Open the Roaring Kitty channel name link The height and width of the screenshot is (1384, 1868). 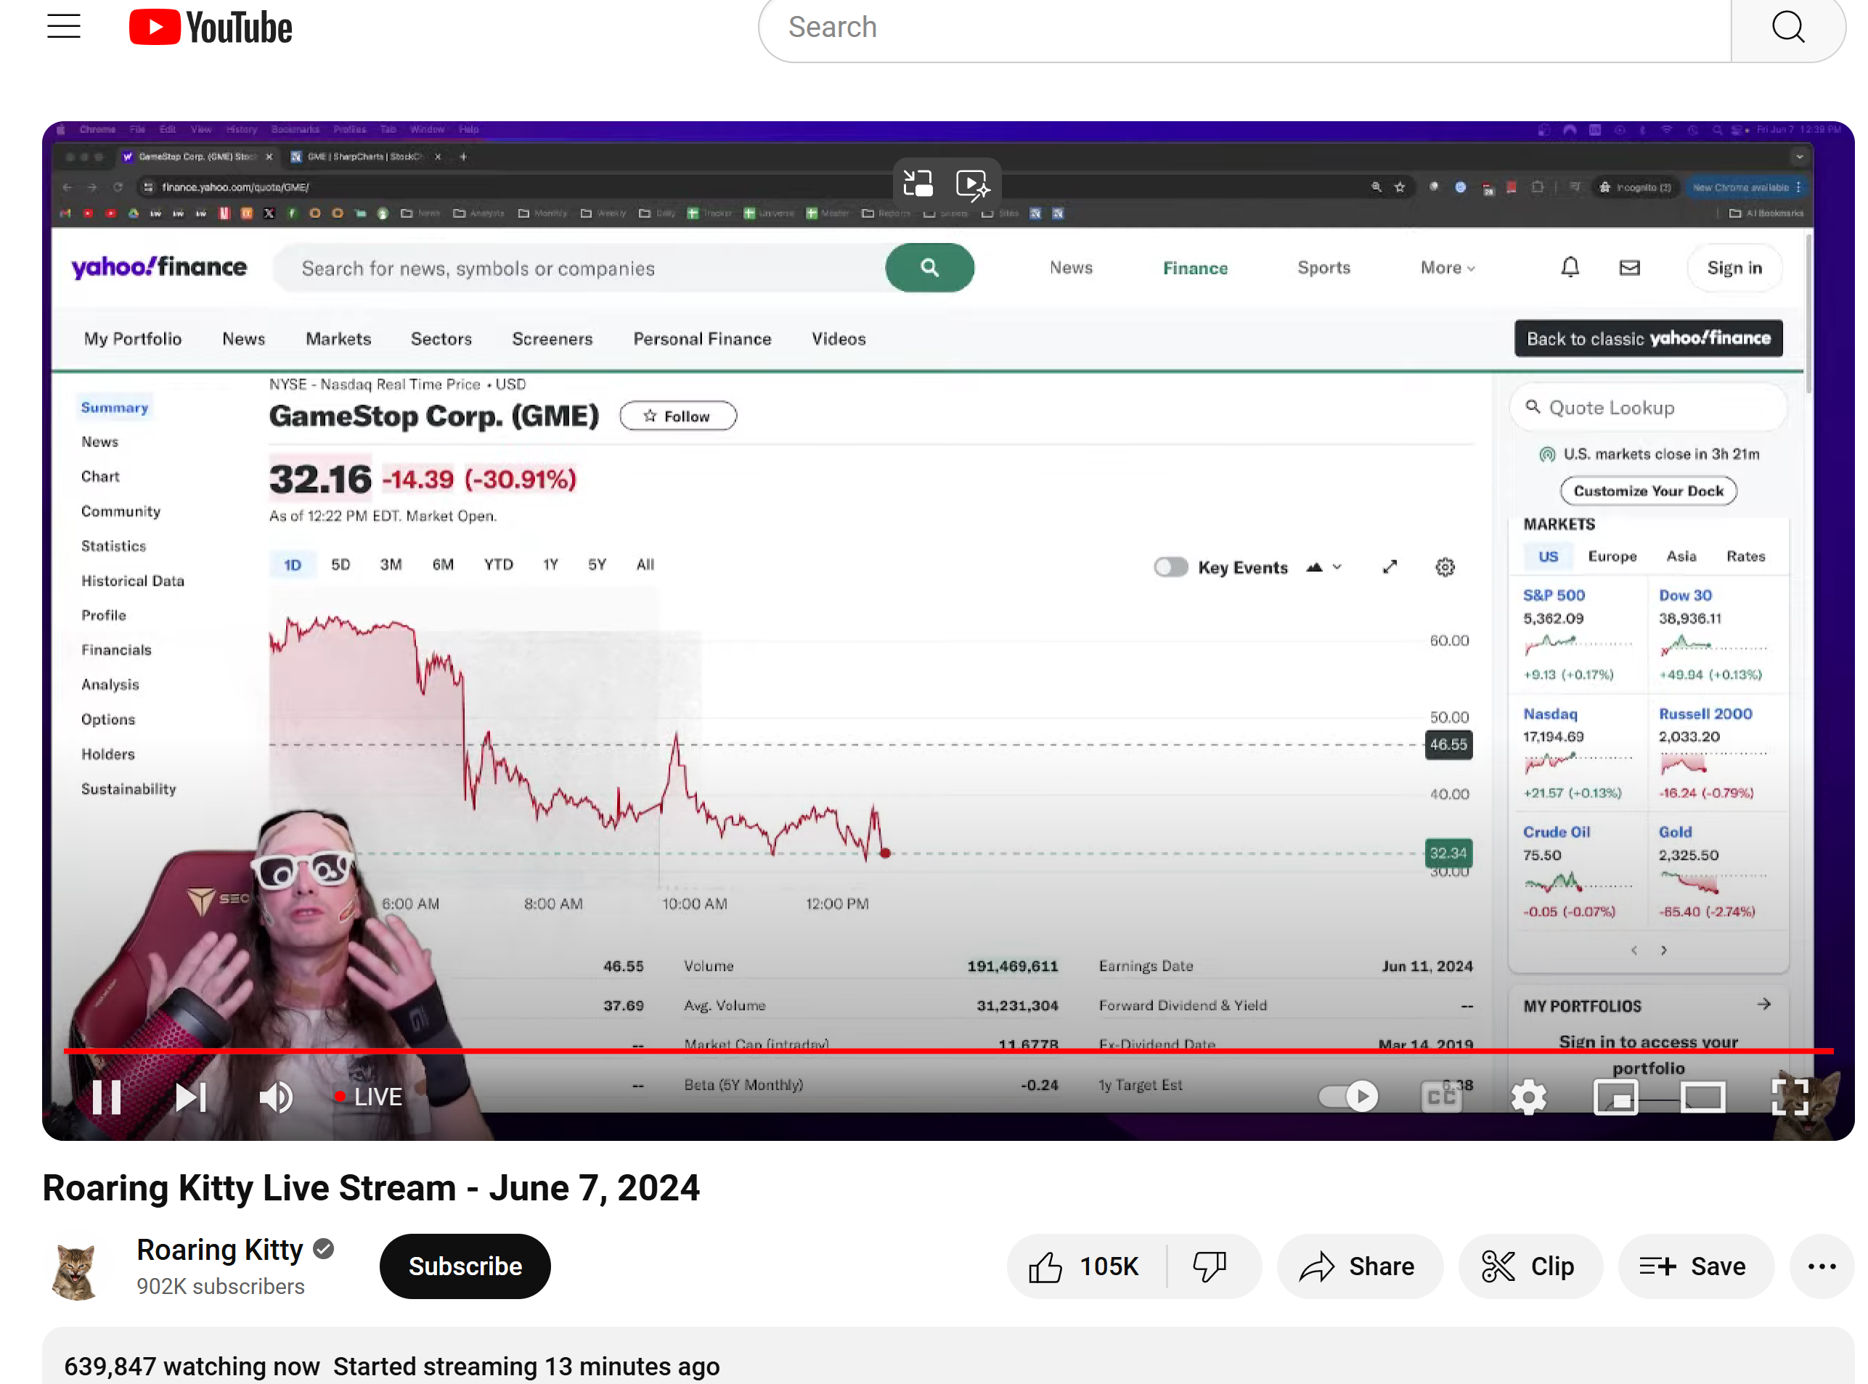[x=219, y=1249]
